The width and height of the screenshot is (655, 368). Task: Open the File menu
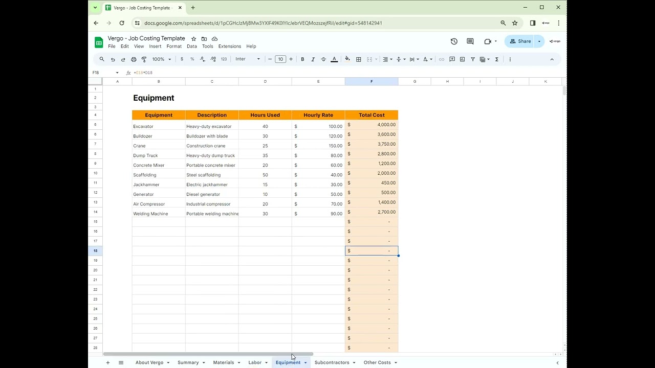point(112,47)
